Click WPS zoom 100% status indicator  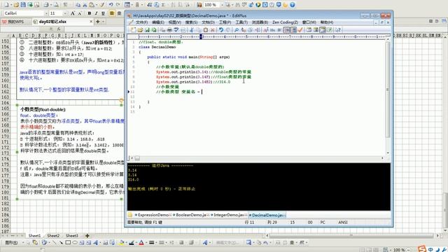pos(399,250)
